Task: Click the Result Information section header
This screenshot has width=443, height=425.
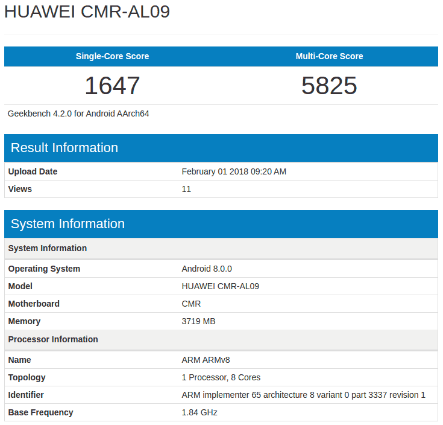Action: [x=64, y=148]
